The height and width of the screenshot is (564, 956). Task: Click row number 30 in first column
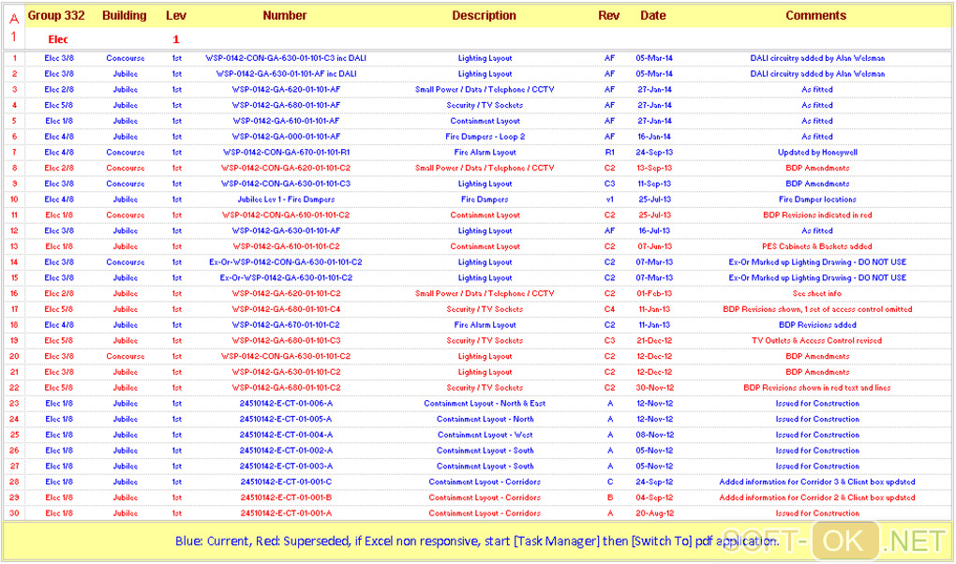coord(14,513)
